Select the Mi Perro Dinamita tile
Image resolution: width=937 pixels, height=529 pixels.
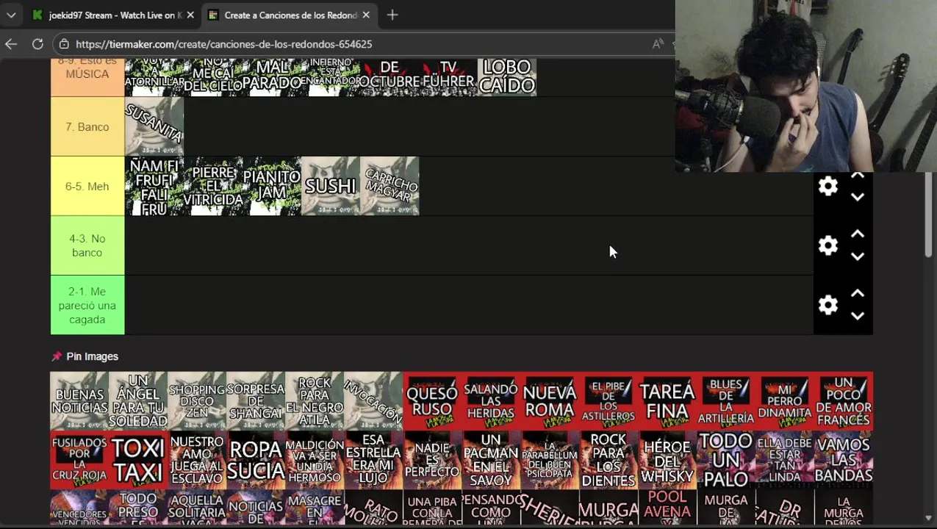[x=785, y=400]
